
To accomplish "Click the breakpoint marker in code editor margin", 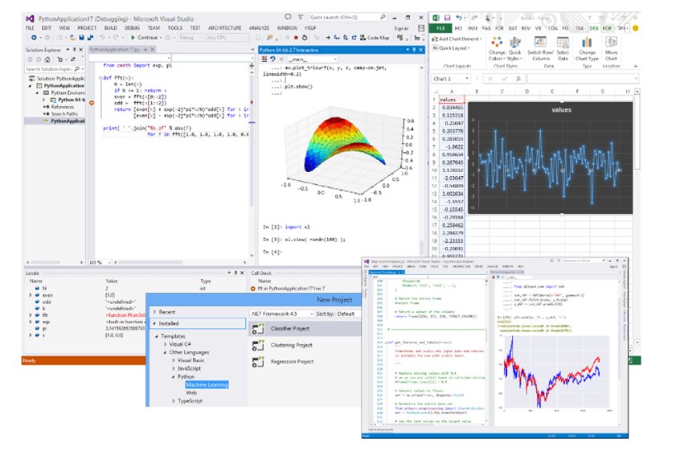I will pos(92,103).
